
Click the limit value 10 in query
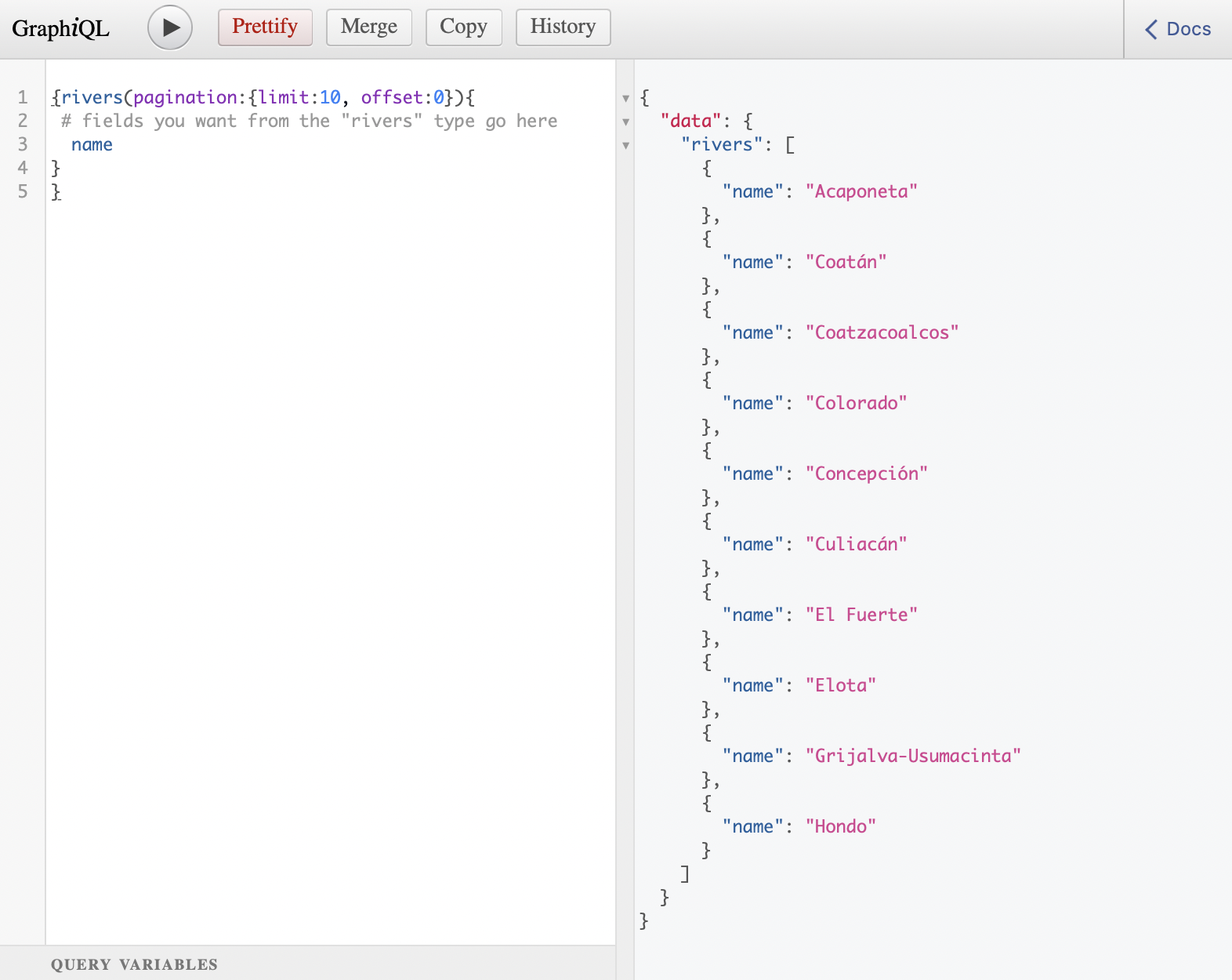[330, 98]
